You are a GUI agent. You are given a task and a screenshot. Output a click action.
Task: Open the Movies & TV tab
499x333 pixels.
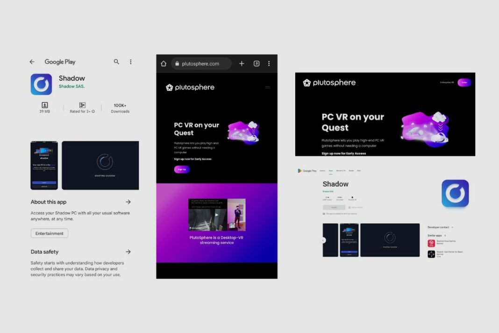pos(340,171)
